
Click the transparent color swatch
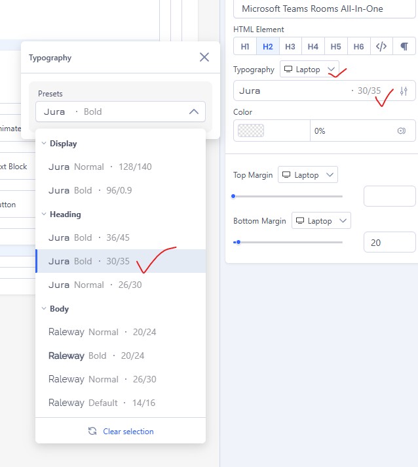click(251, 131)
